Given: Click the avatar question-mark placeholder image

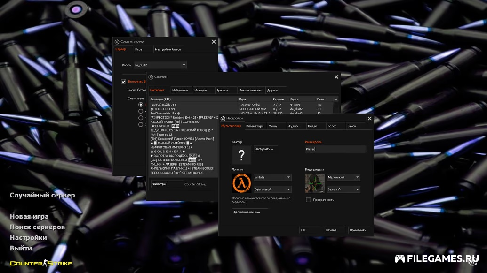Looking at the screenshot, I should click(x=241, y=154).
